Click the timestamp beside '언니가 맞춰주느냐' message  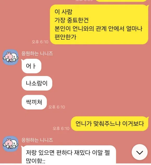(61, 128)
